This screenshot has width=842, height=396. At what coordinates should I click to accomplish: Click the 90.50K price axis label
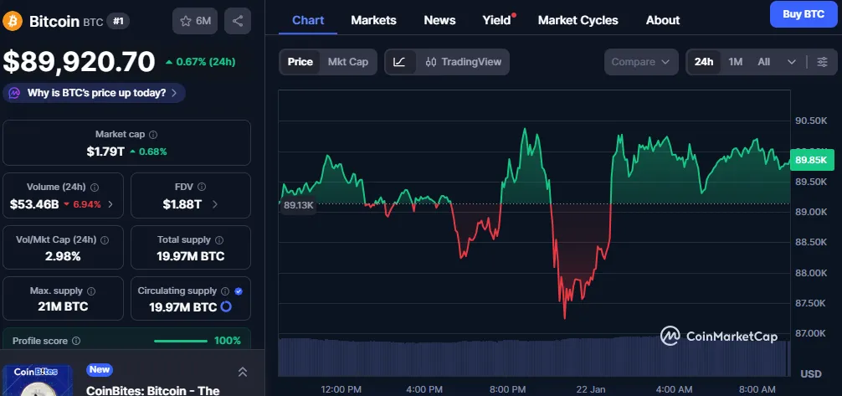point(811,121)
